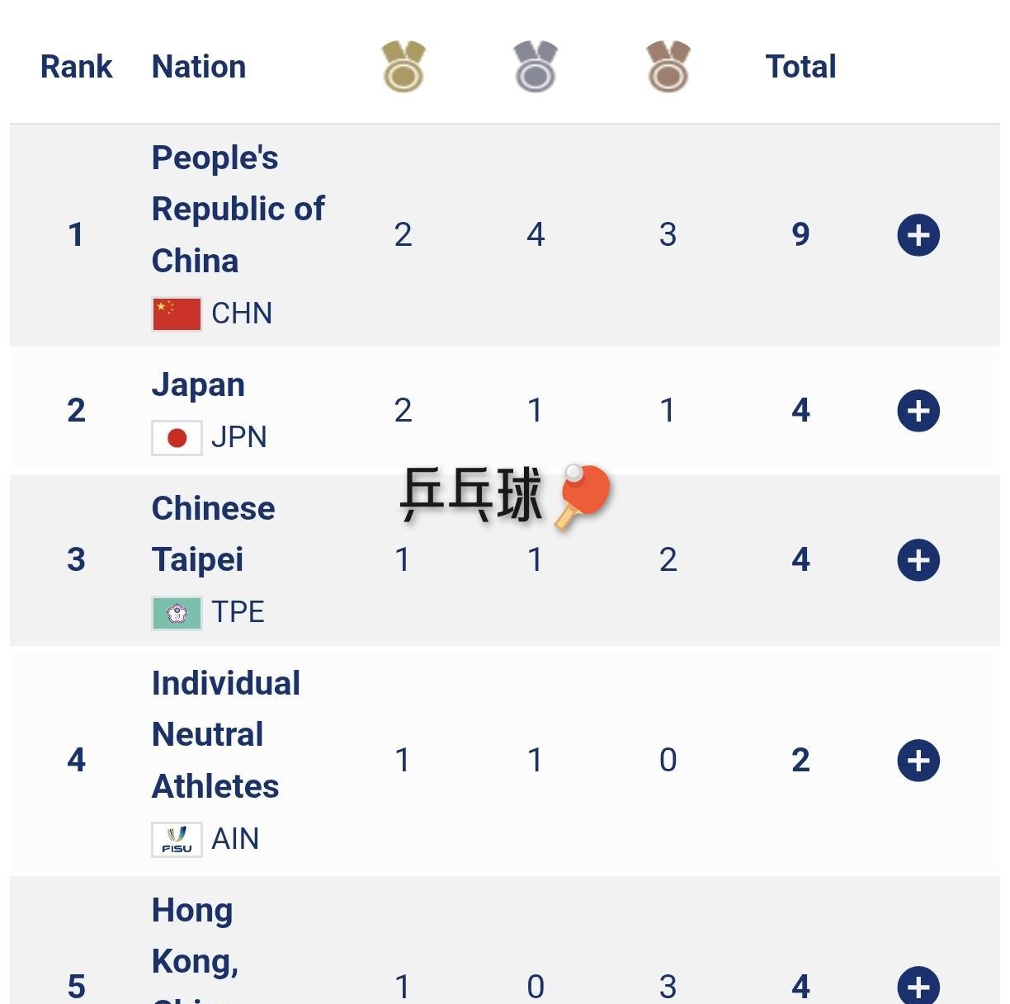Screen dimensions: 1010x1004
Task: Open the Chinese Taipei nation link
Action: (x=213, y=534)
